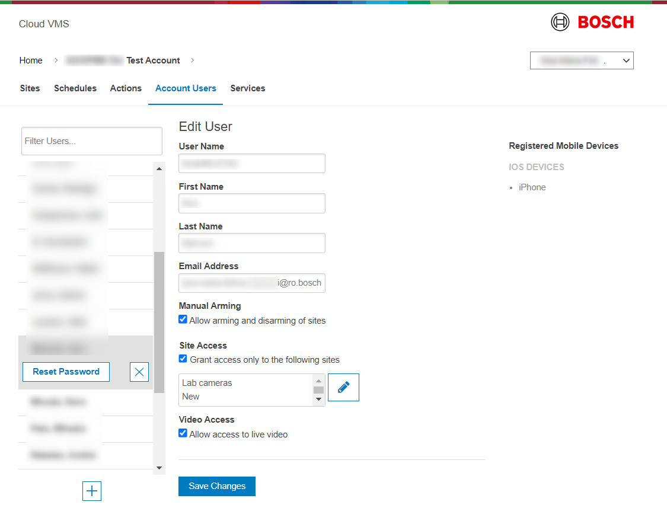The width and height of the screenshot is (667, 508).
Task: Expand breadcrumb chevron after Test Account
Action: tap(193, 60)
